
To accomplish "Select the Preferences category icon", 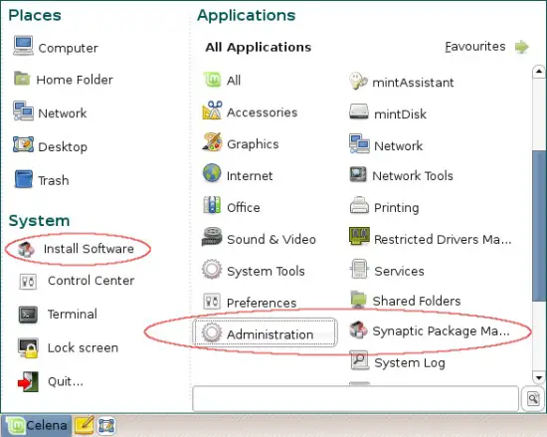I will 212,301.
